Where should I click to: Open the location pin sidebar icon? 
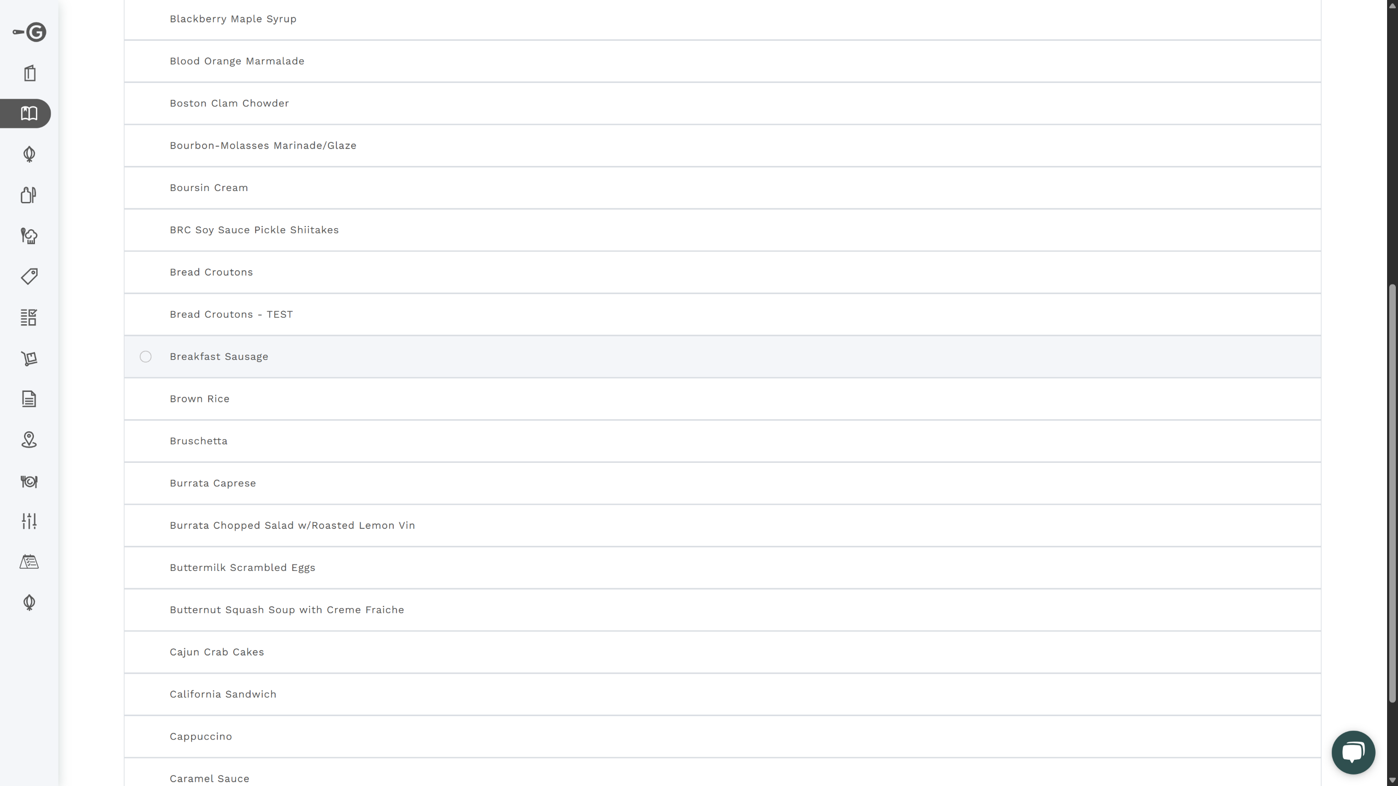pyautogui.click(x=29, y=440)
